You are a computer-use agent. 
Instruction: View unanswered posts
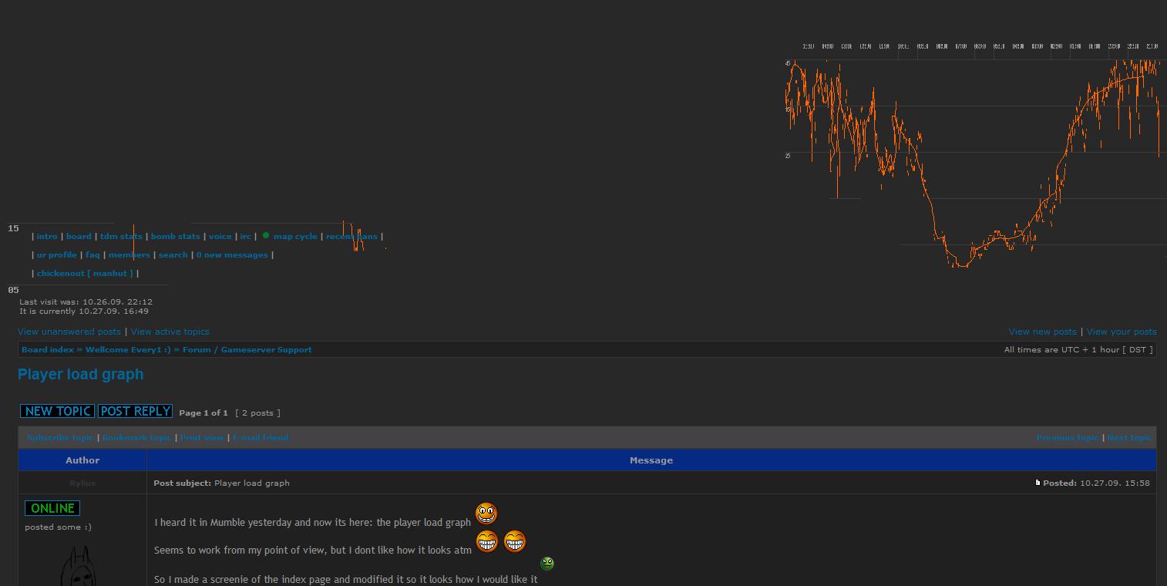[x=69, y=332]
